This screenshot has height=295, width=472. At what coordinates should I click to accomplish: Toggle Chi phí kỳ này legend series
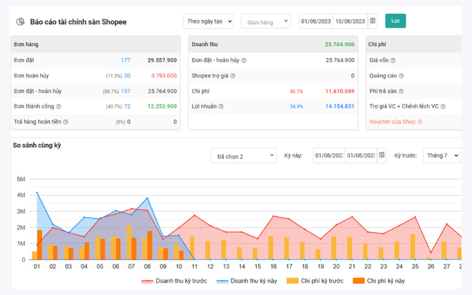pyautogui.click(x=379, y=281)
